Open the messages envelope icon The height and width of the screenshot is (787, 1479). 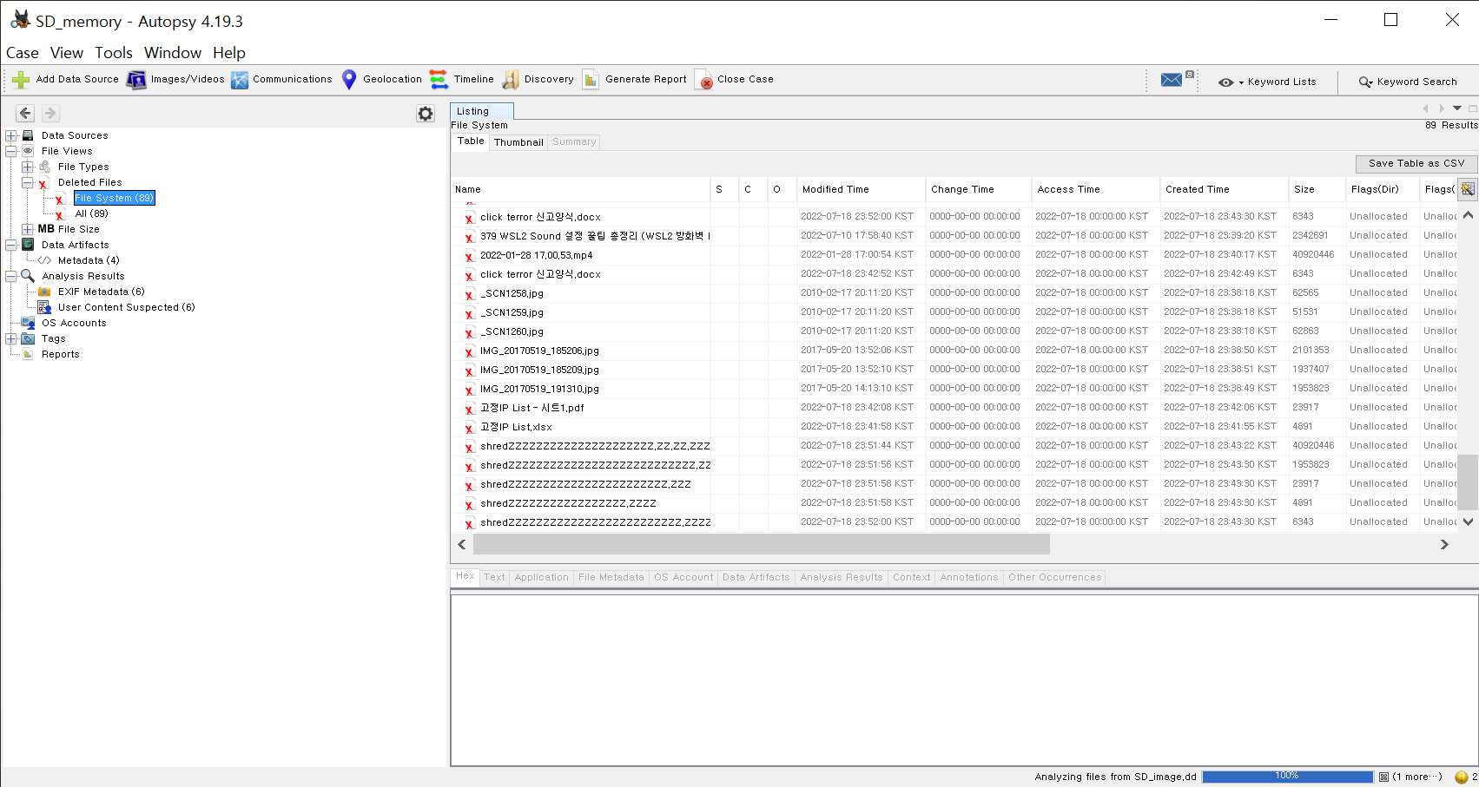1172,80
